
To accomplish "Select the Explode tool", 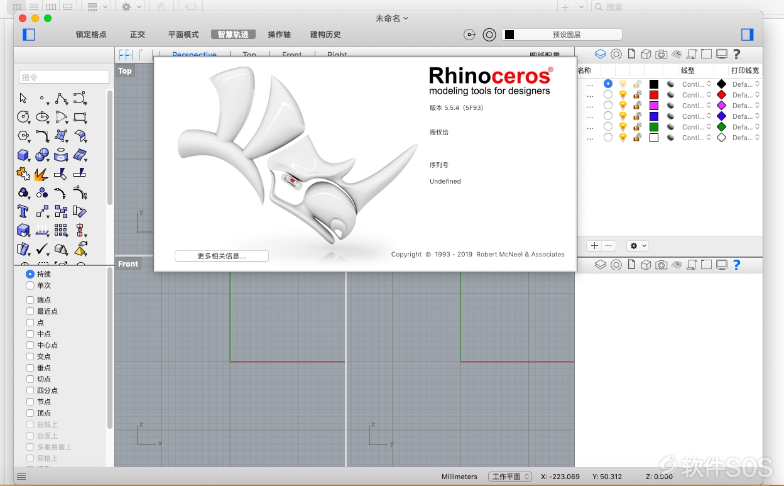I will pos(42,174).
